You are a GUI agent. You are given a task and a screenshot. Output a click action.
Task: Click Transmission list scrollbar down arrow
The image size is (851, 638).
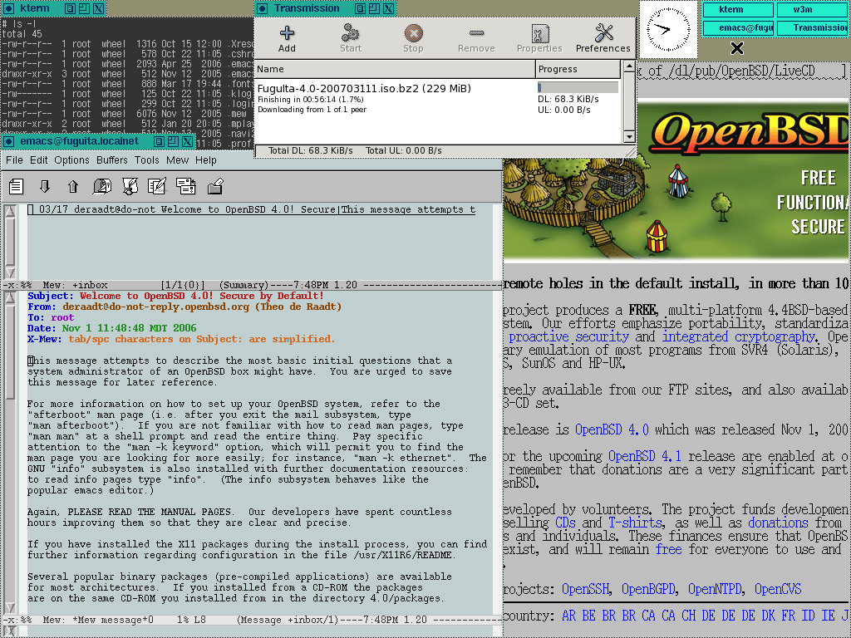[x=628, y=137]
